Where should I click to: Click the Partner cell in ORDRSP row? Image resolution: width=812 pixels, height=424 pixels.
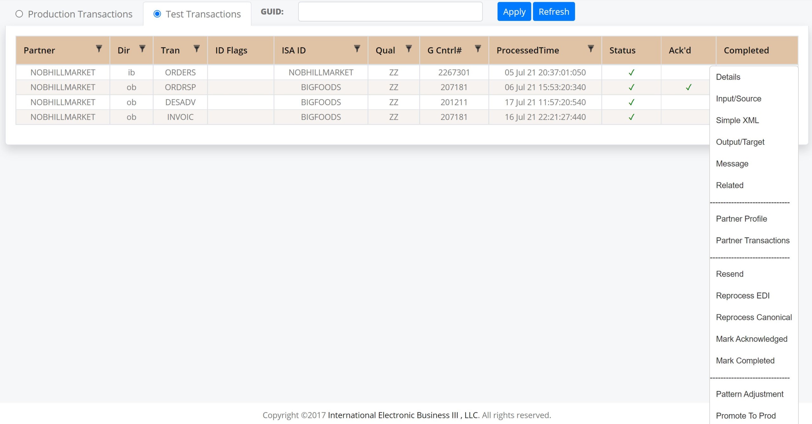63,87
